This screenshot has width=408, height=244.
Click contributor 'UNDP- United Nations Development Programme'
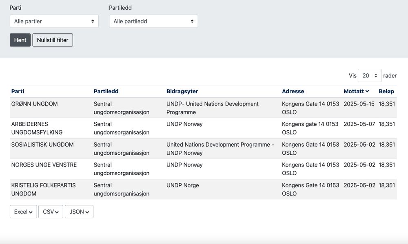212,108
